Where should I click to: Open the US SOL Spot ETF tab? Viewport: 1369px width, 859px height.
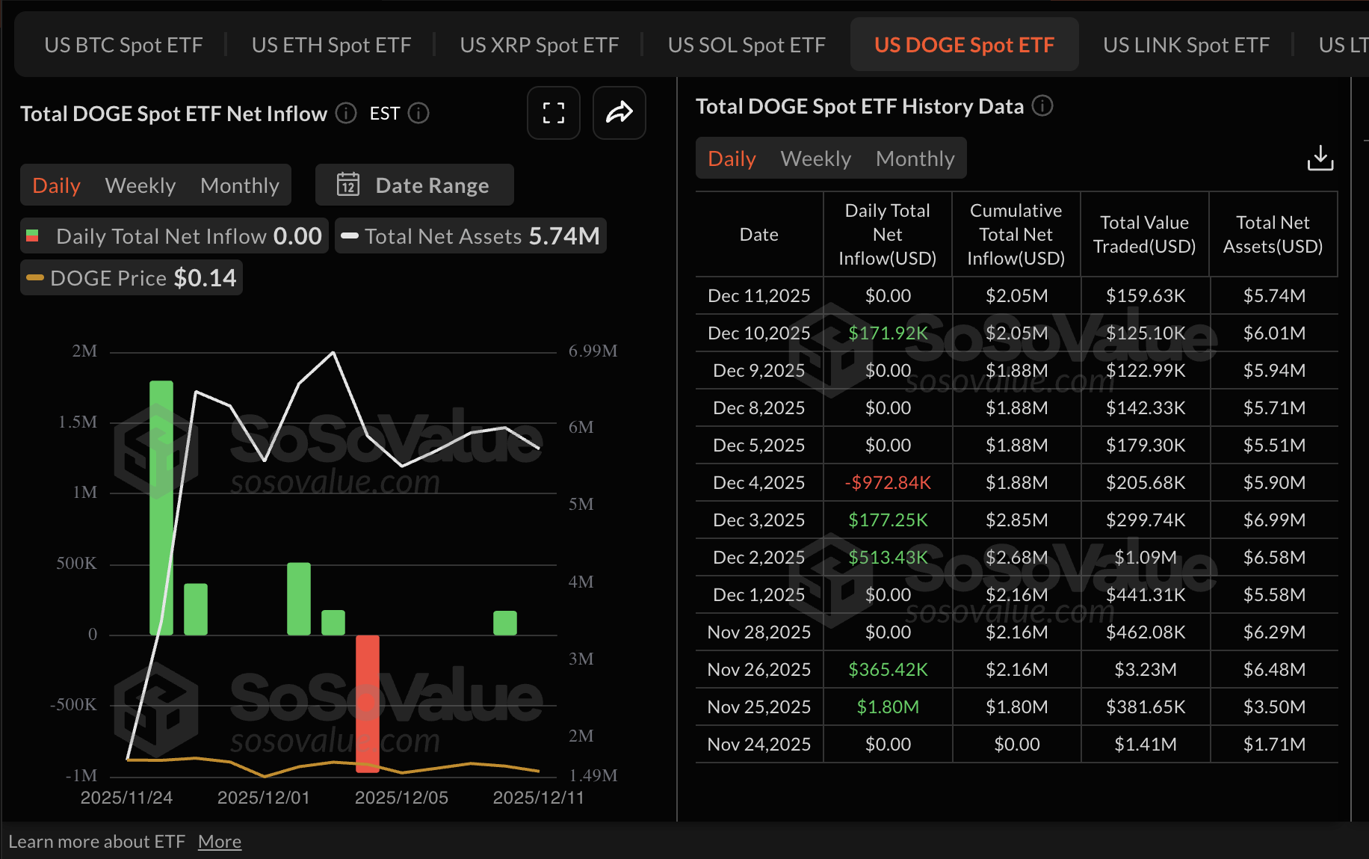(746, 44)
